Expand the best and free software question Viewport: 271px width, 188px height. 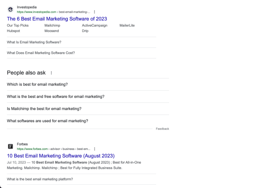pos(56,96)
